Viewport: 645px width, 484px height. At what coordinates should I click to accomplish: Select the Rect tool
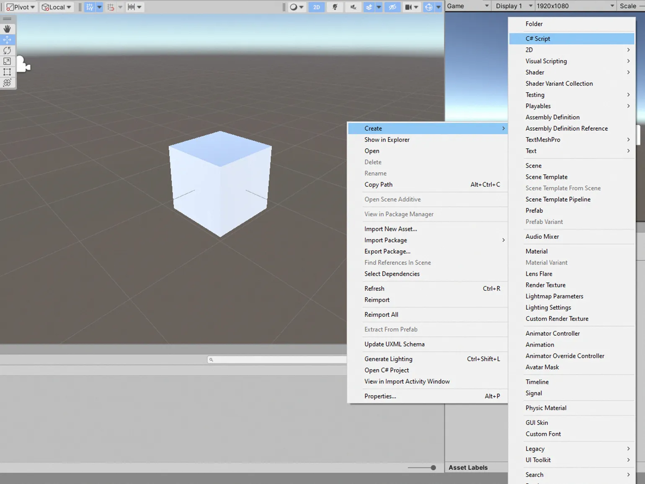click(x=7, y=72)
